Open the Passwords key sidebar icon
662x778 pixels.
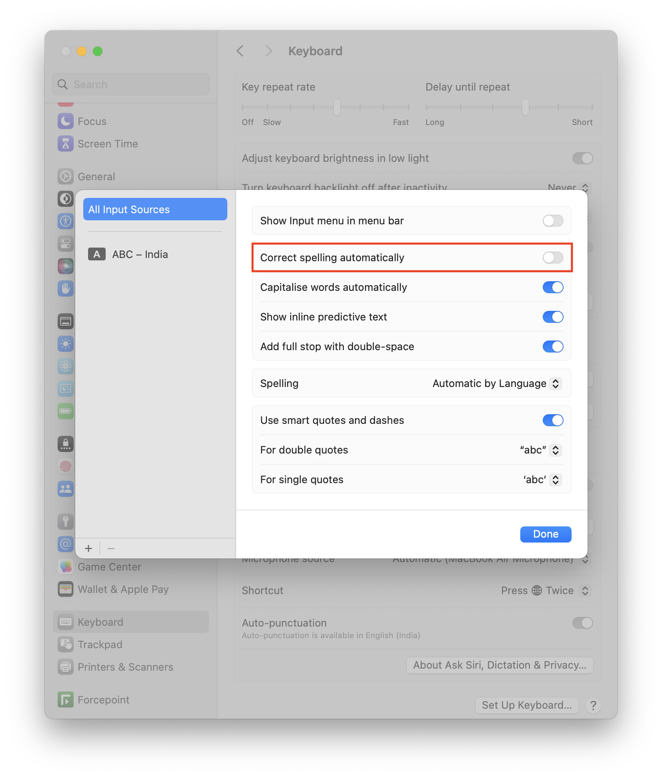[x=66, y=522]
